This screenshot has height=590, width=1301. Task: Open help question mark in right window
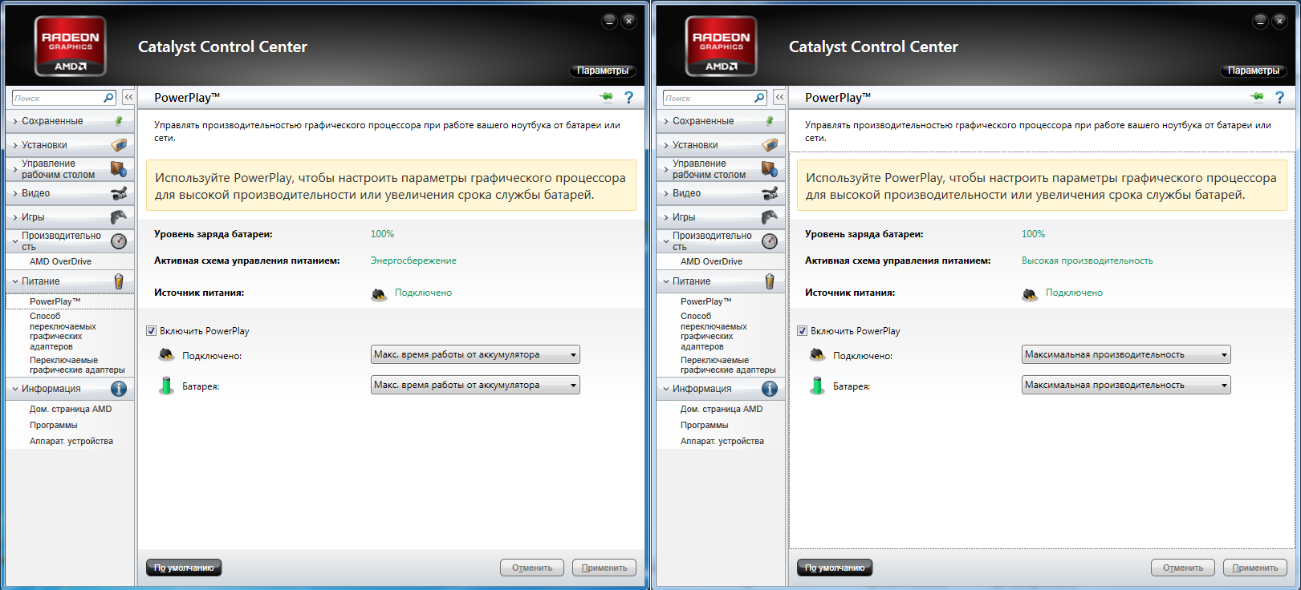(1279, 97)
